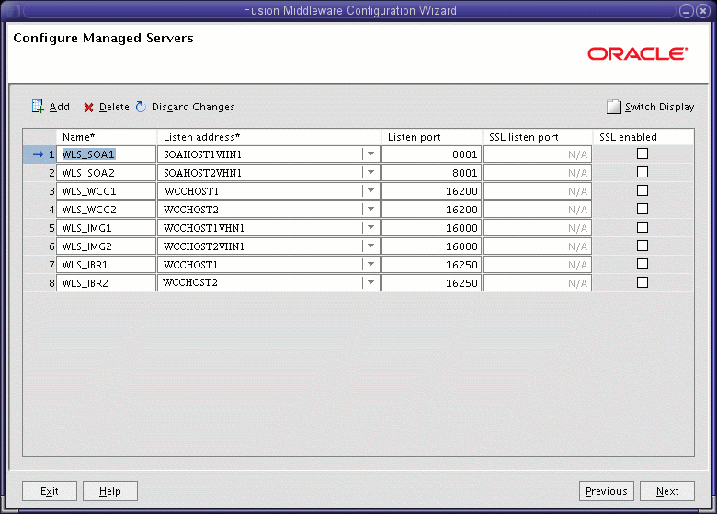Screen dimensions: 717x514
Task: Edit the WLS_IMG1 name field
Action: (x=106, y=228)
